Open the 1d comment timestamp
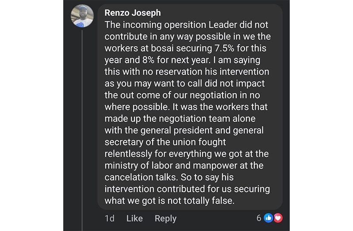Viewport: 353px width, 231px height. (110, 218)
